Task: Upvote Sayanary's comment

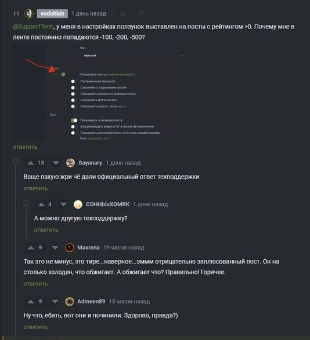Action: point(31,163)
